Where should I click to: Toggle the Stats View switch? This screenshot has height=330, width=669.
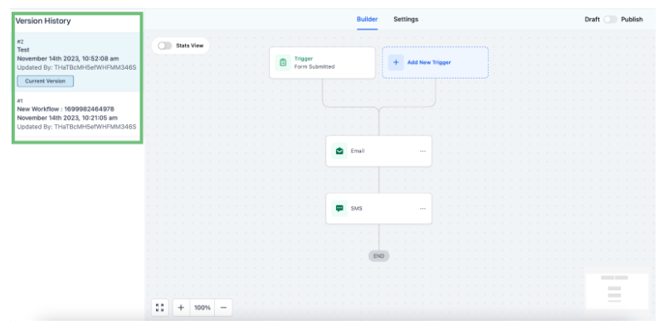[x=164, y=46]
